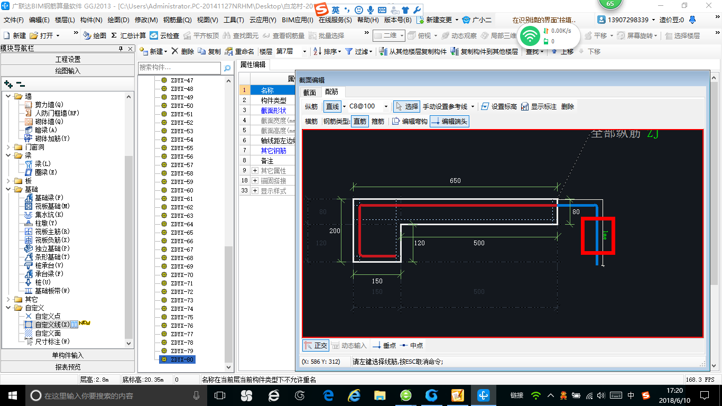This screenshot has height=406, width=722.
Task: Select 直筋 rebar type
Action: pos(359,122)
